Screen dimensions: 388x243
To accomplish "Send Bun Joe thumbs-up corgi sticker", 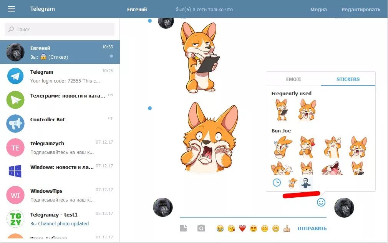I will pos(333,147).
